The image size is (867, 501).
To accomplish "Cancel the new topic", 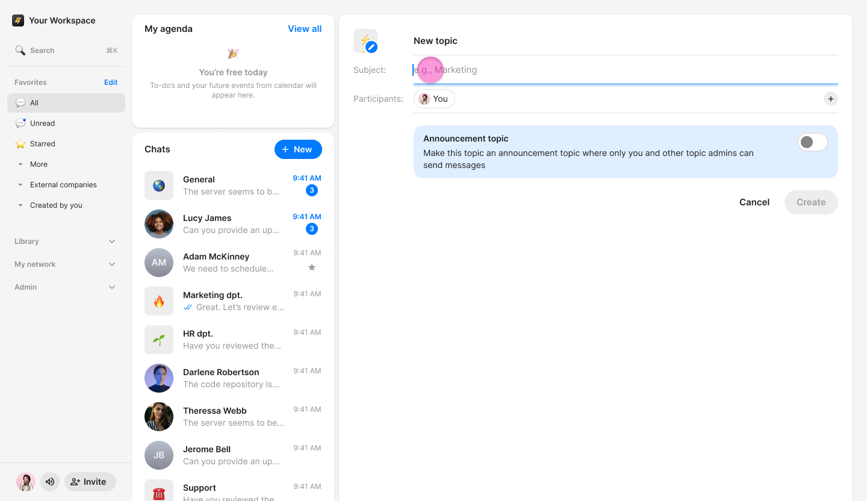I will (x=754, y=202).
